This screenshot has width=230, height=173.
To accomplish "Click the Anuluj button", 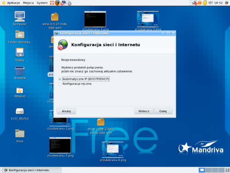I will pos(66,111).
